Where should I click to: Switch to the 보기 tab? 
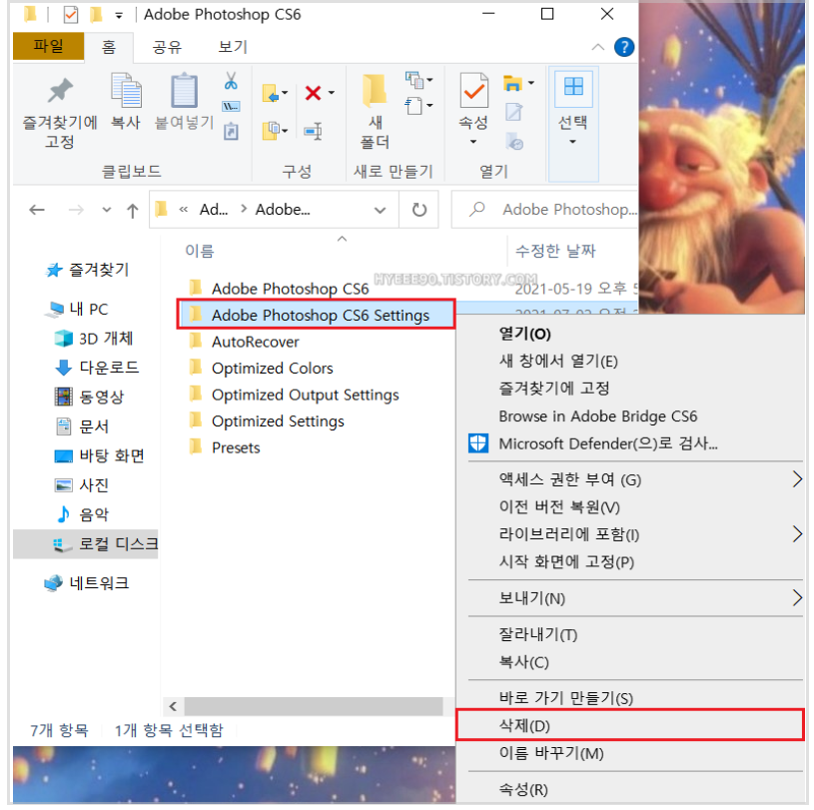[x=233, y=47]
